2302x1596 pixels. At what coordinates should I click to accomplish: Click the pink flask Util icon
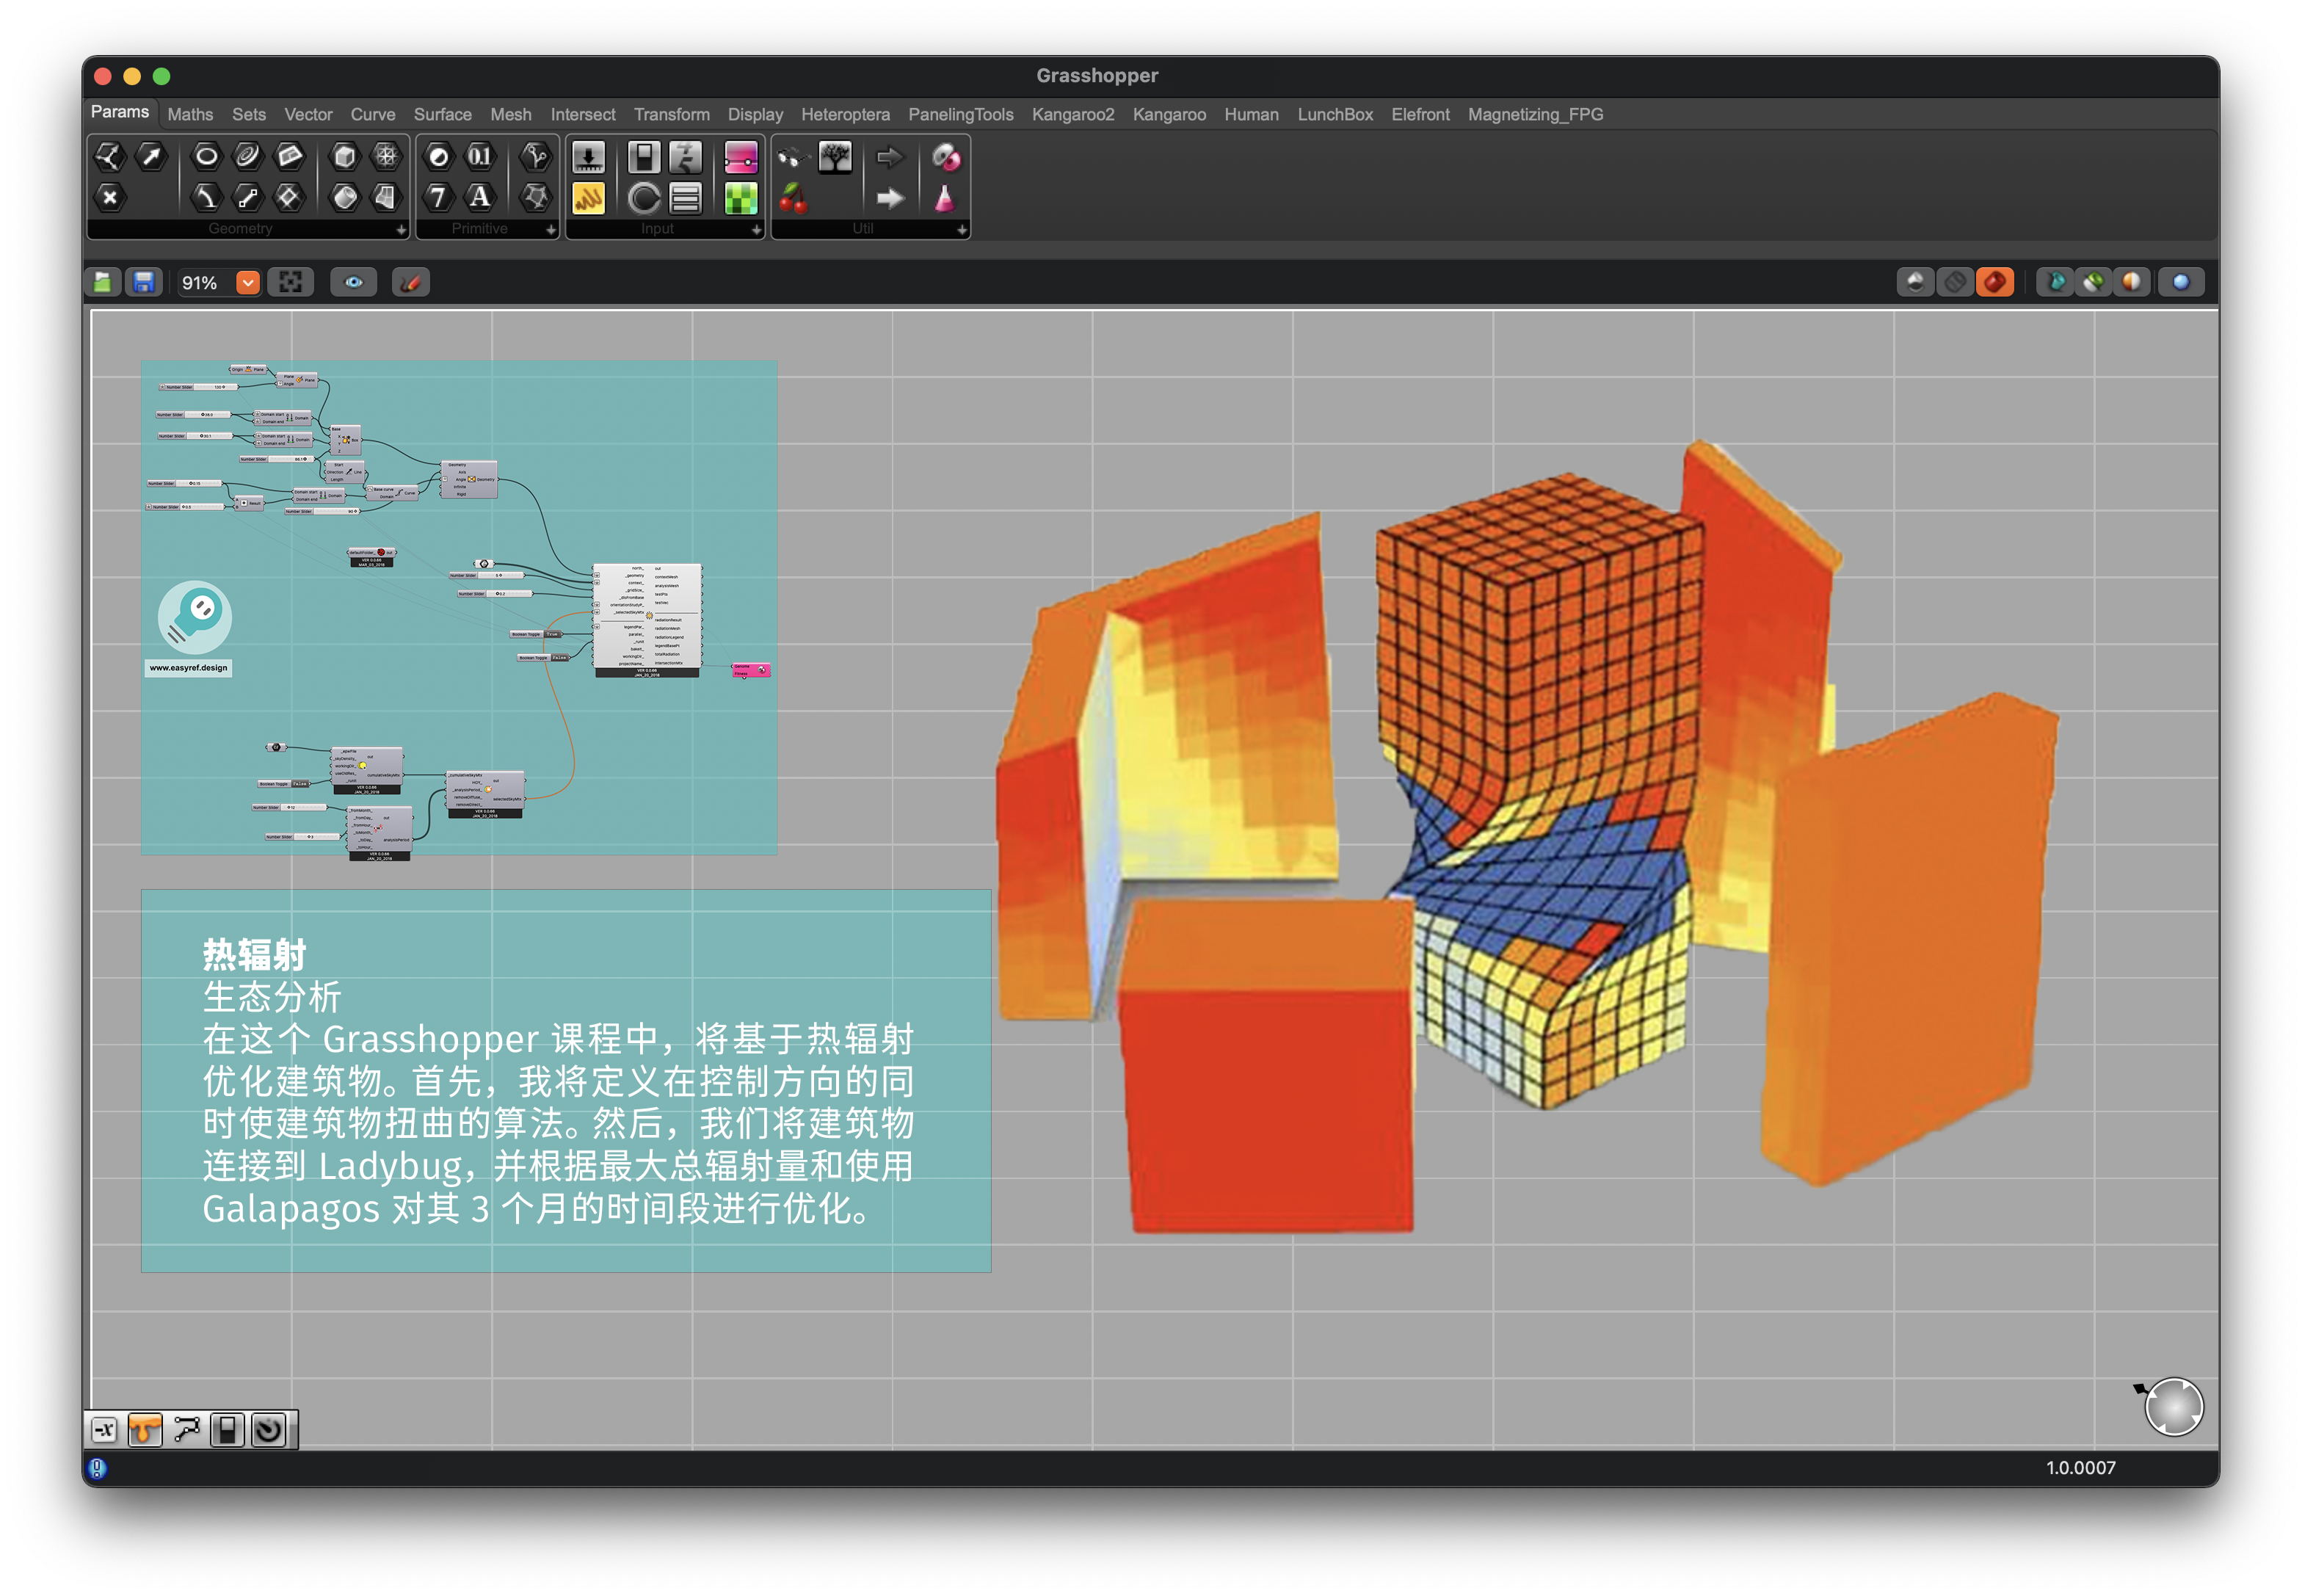[944, 198]
